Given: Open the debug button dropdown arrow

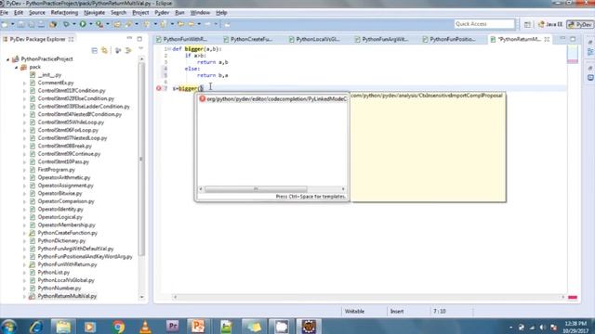Looking at the screenshot, I should [74, 24].
